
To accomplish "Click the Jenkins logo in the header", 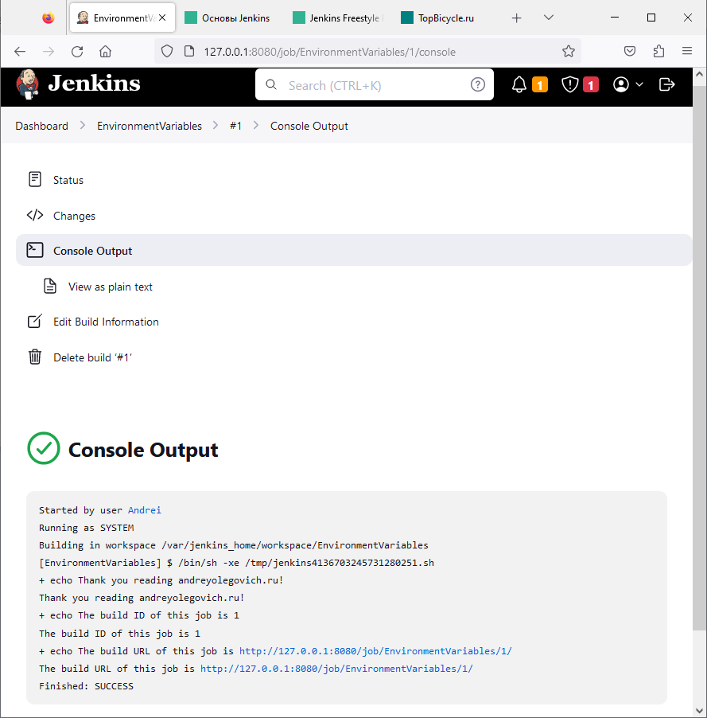I will pyautogui.click(x=78, y=84).
